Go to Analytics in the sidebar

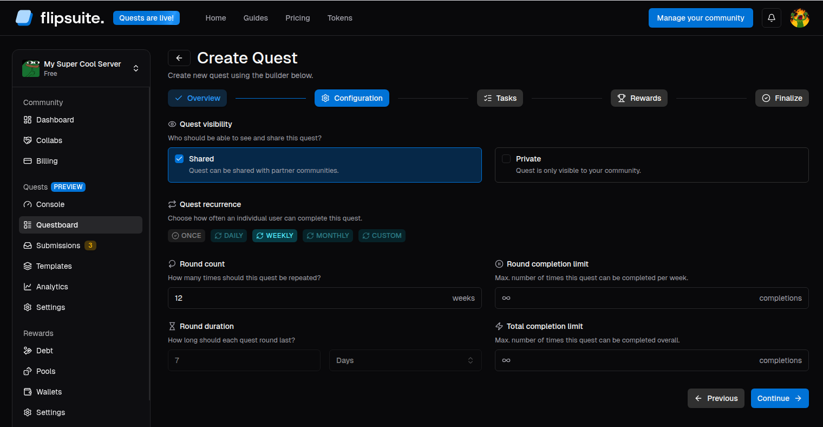[52, 287]
